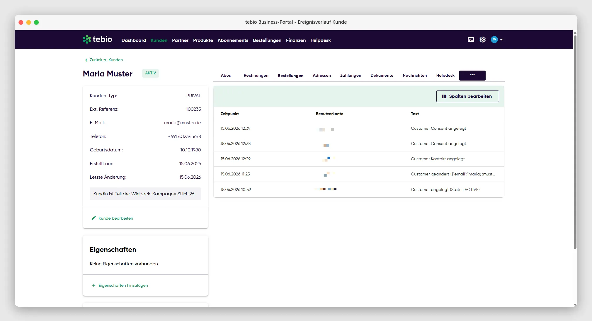Select the 15.06.2026 11:25 timestamp

pos(235,174)
